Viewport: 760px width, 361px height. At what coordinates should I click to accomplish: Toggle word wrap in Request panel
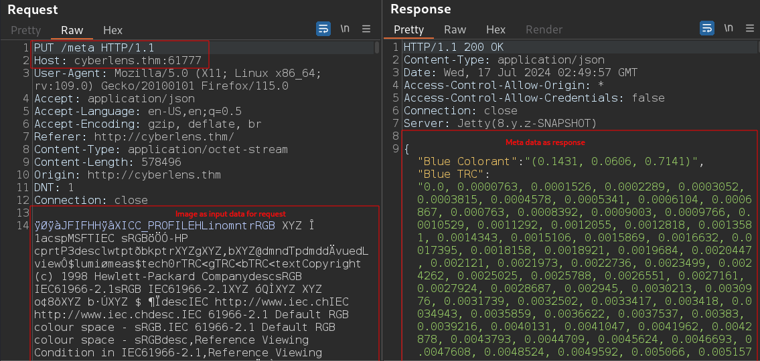pos(323,29)
